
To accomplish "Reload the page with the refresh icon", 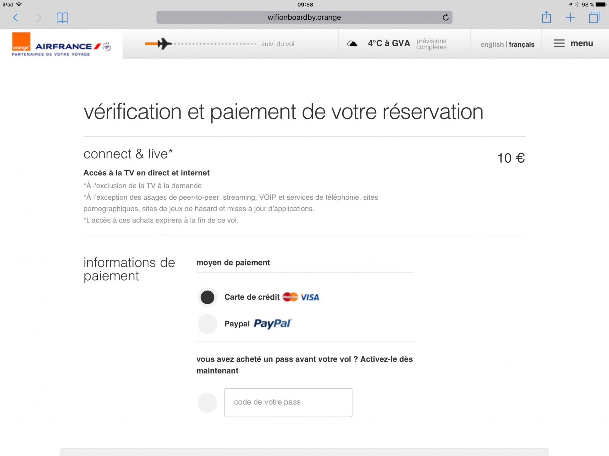I will point(446,17).
